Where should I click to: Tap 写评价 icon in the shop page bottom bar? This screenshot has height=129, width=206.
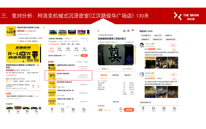point(37,111)
